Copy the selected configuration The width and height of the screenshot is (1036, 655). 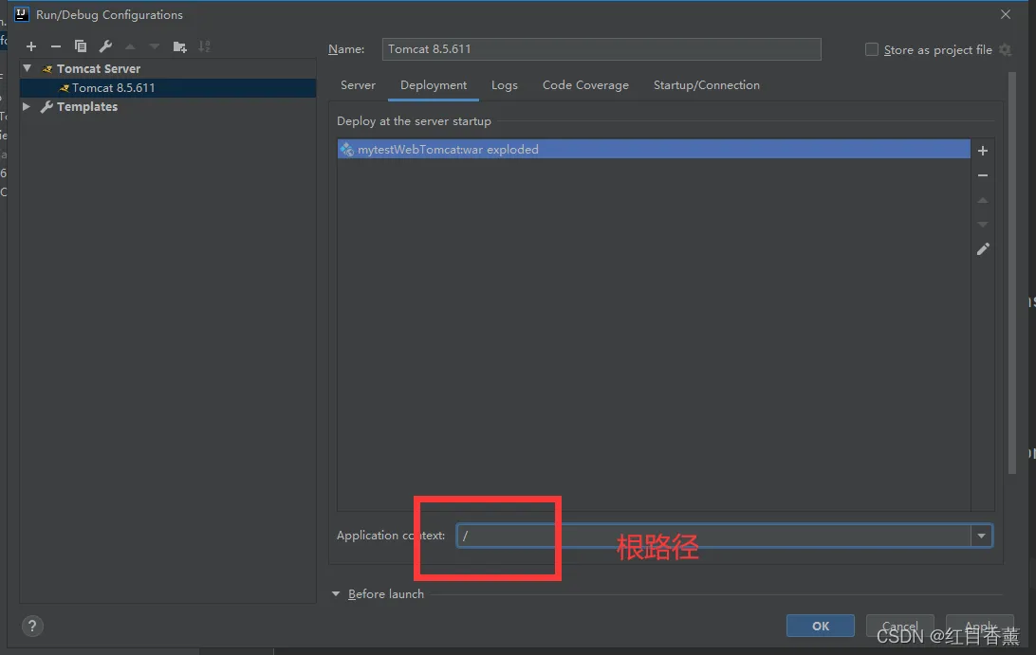tap(81, 46)
